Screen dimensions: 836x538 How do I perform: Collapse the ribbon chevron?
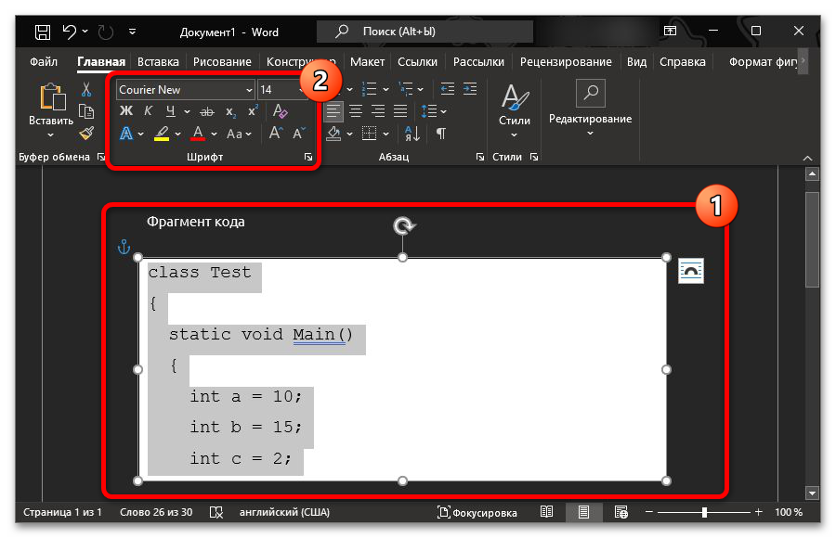point(808,158)
